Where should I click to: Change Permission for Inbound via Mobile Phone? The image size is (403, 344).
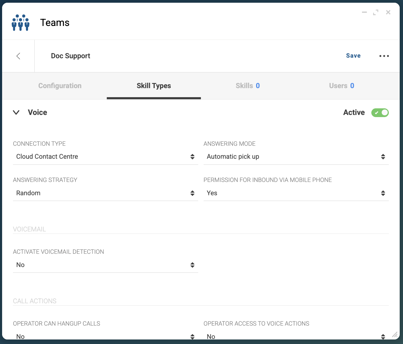(x=296, y=193)
